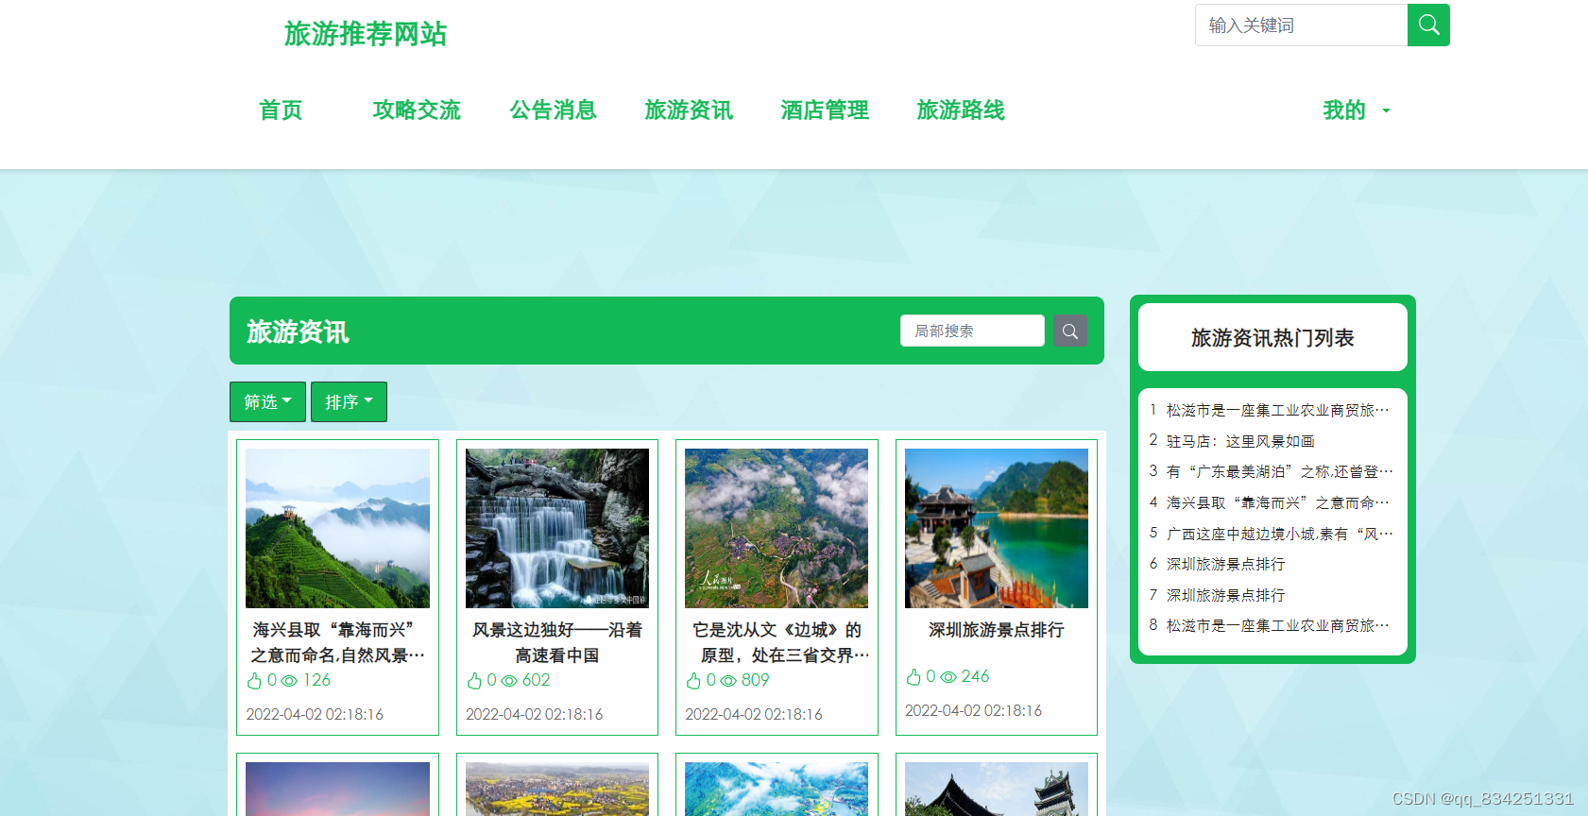
Task: Click the gray local search magnifier button
Action: 1070,331
